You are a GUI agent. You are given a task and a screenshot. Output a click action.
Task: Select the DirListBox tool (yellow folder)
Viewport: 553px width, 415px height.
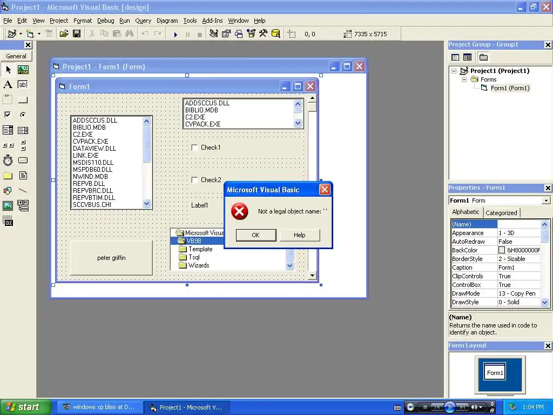[8, 176]
